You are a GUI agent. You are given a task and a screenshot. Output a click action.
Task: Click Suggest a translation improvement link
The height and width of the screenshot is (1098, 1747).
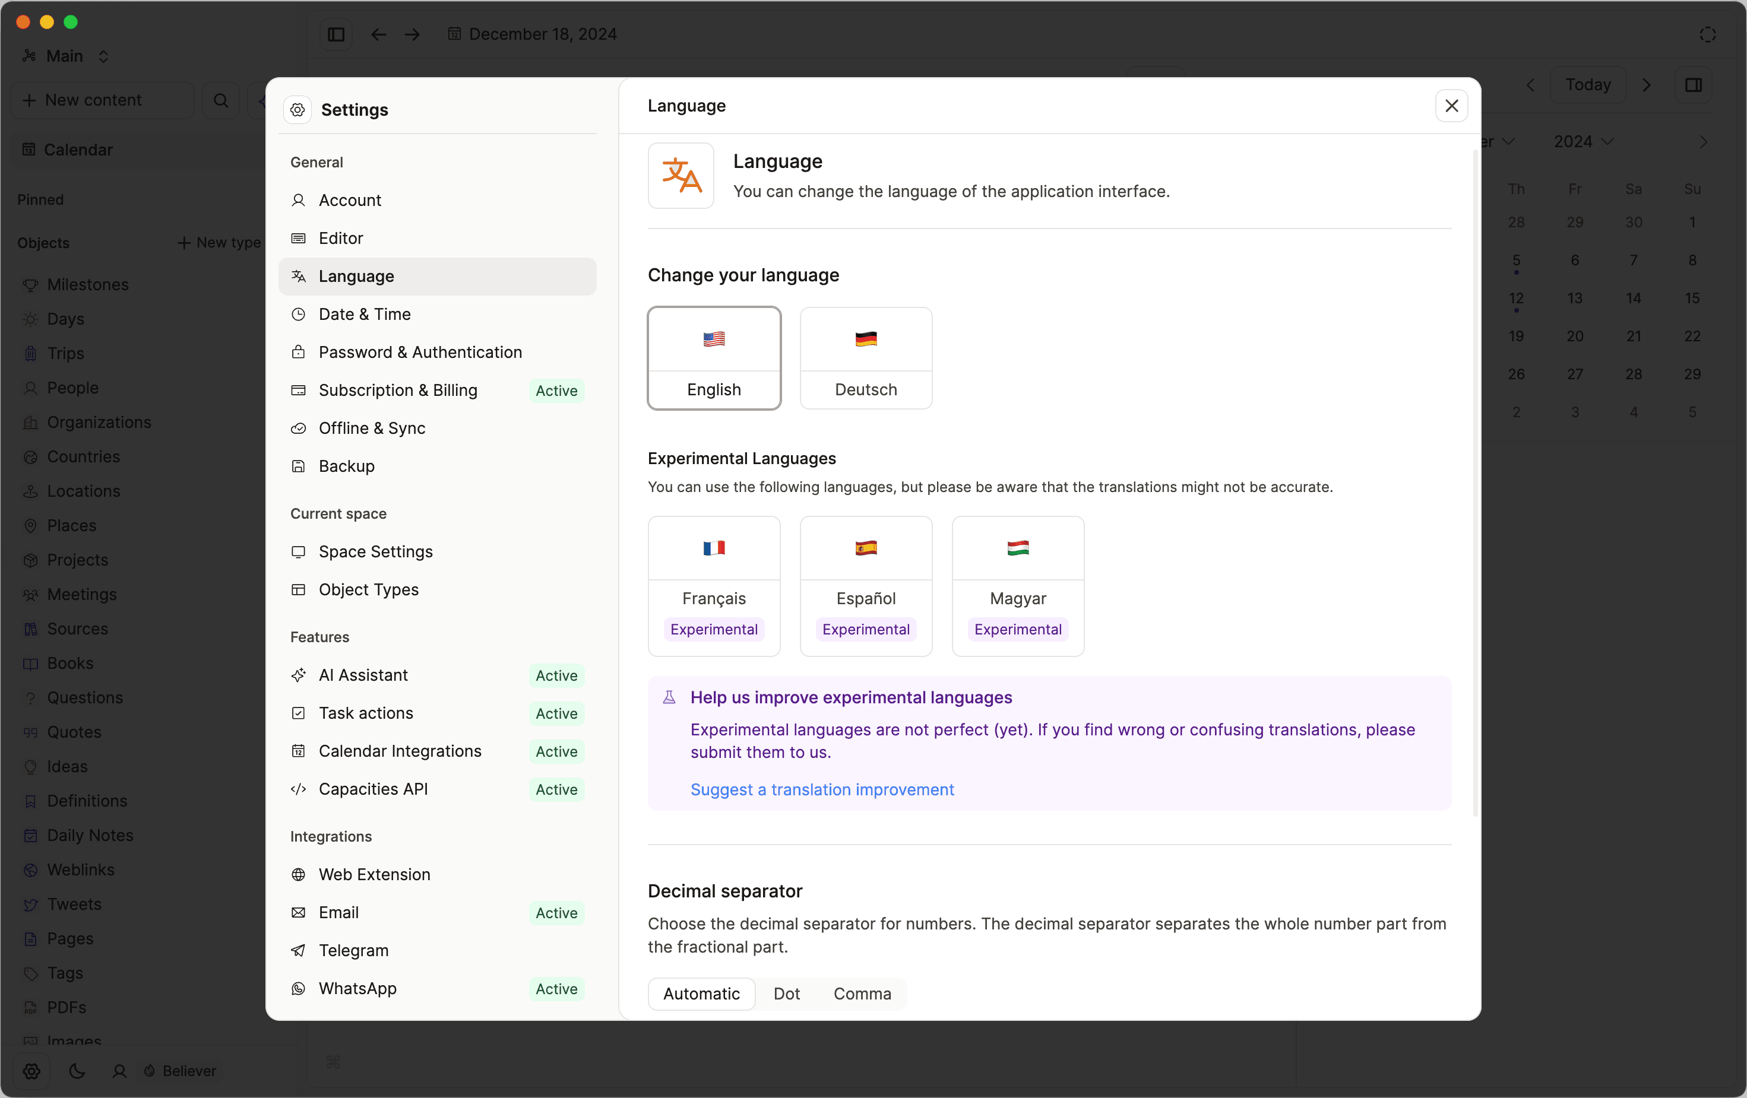click(821, 789)
